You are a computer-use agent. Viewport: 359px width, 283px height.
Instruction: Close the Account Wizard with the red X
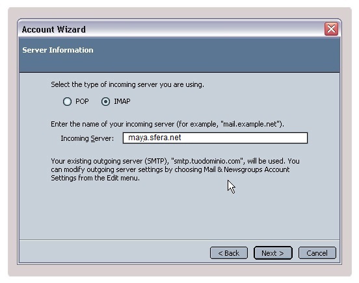(x=331, y=29)
